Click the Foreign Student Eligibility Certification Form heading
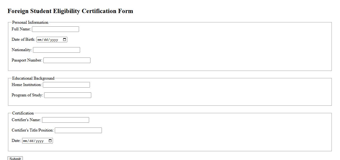 point(70,11)
